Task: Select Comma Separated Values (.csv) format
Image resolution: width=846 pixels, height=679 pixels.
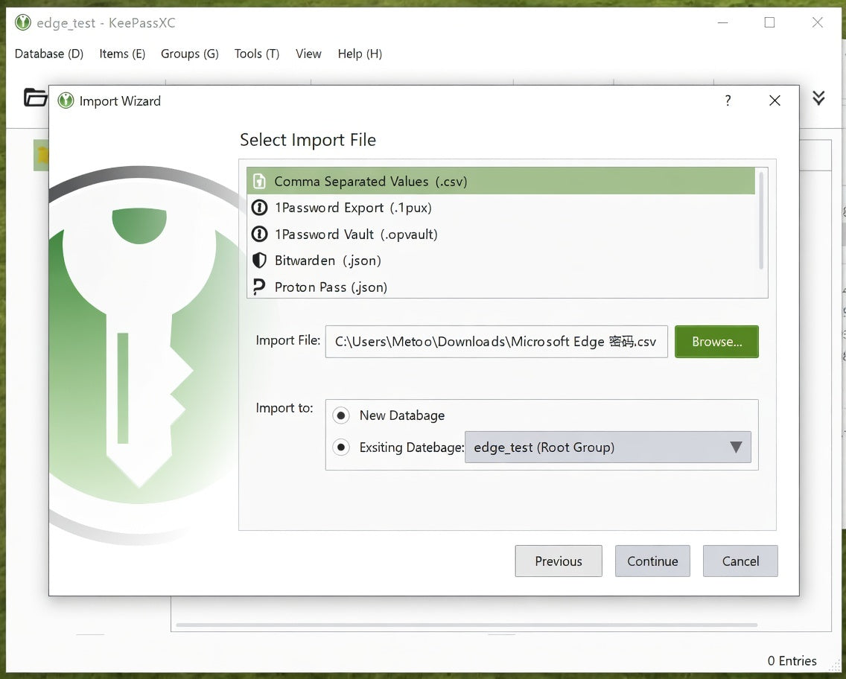Action: pyautogui.click(x=500, y=181)
